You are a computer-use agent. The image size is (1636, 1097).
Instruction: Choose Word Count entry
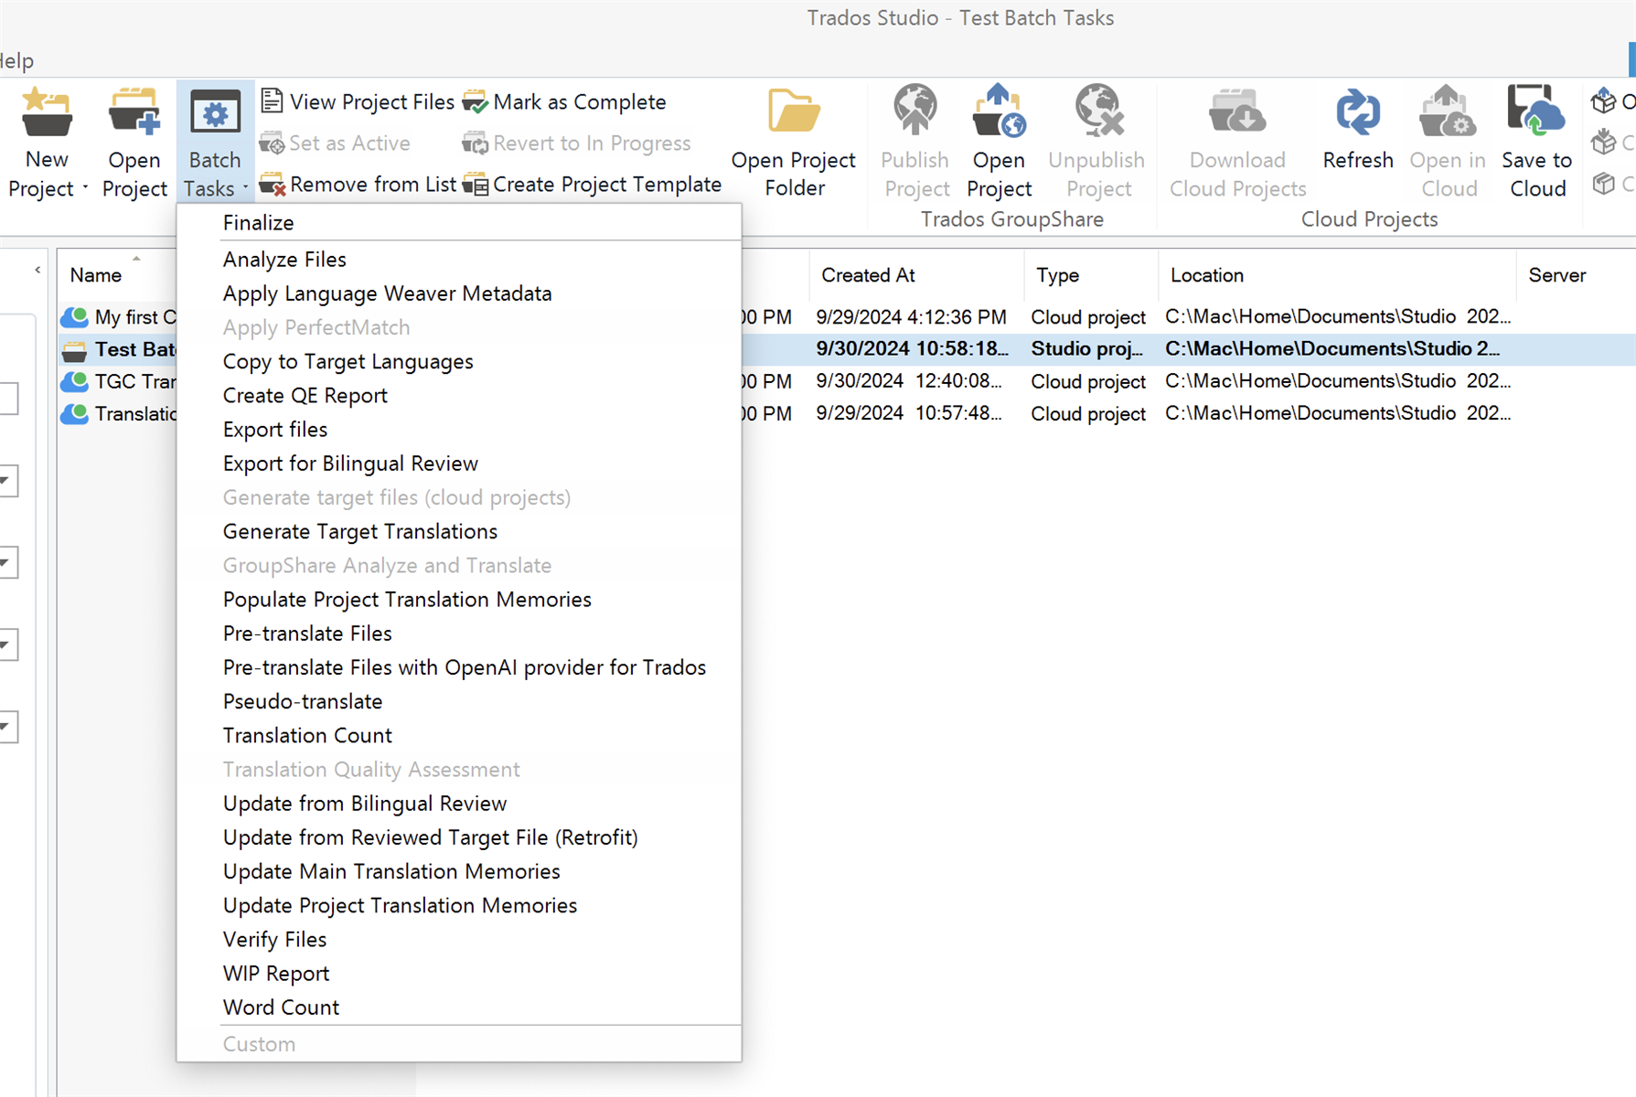point(281,1007)
